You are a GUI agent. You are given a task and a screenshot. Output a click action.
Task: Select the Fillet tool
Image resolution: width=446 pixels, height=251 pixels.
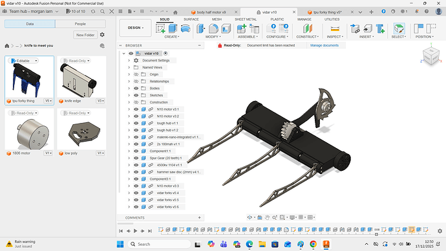[213, 28]
